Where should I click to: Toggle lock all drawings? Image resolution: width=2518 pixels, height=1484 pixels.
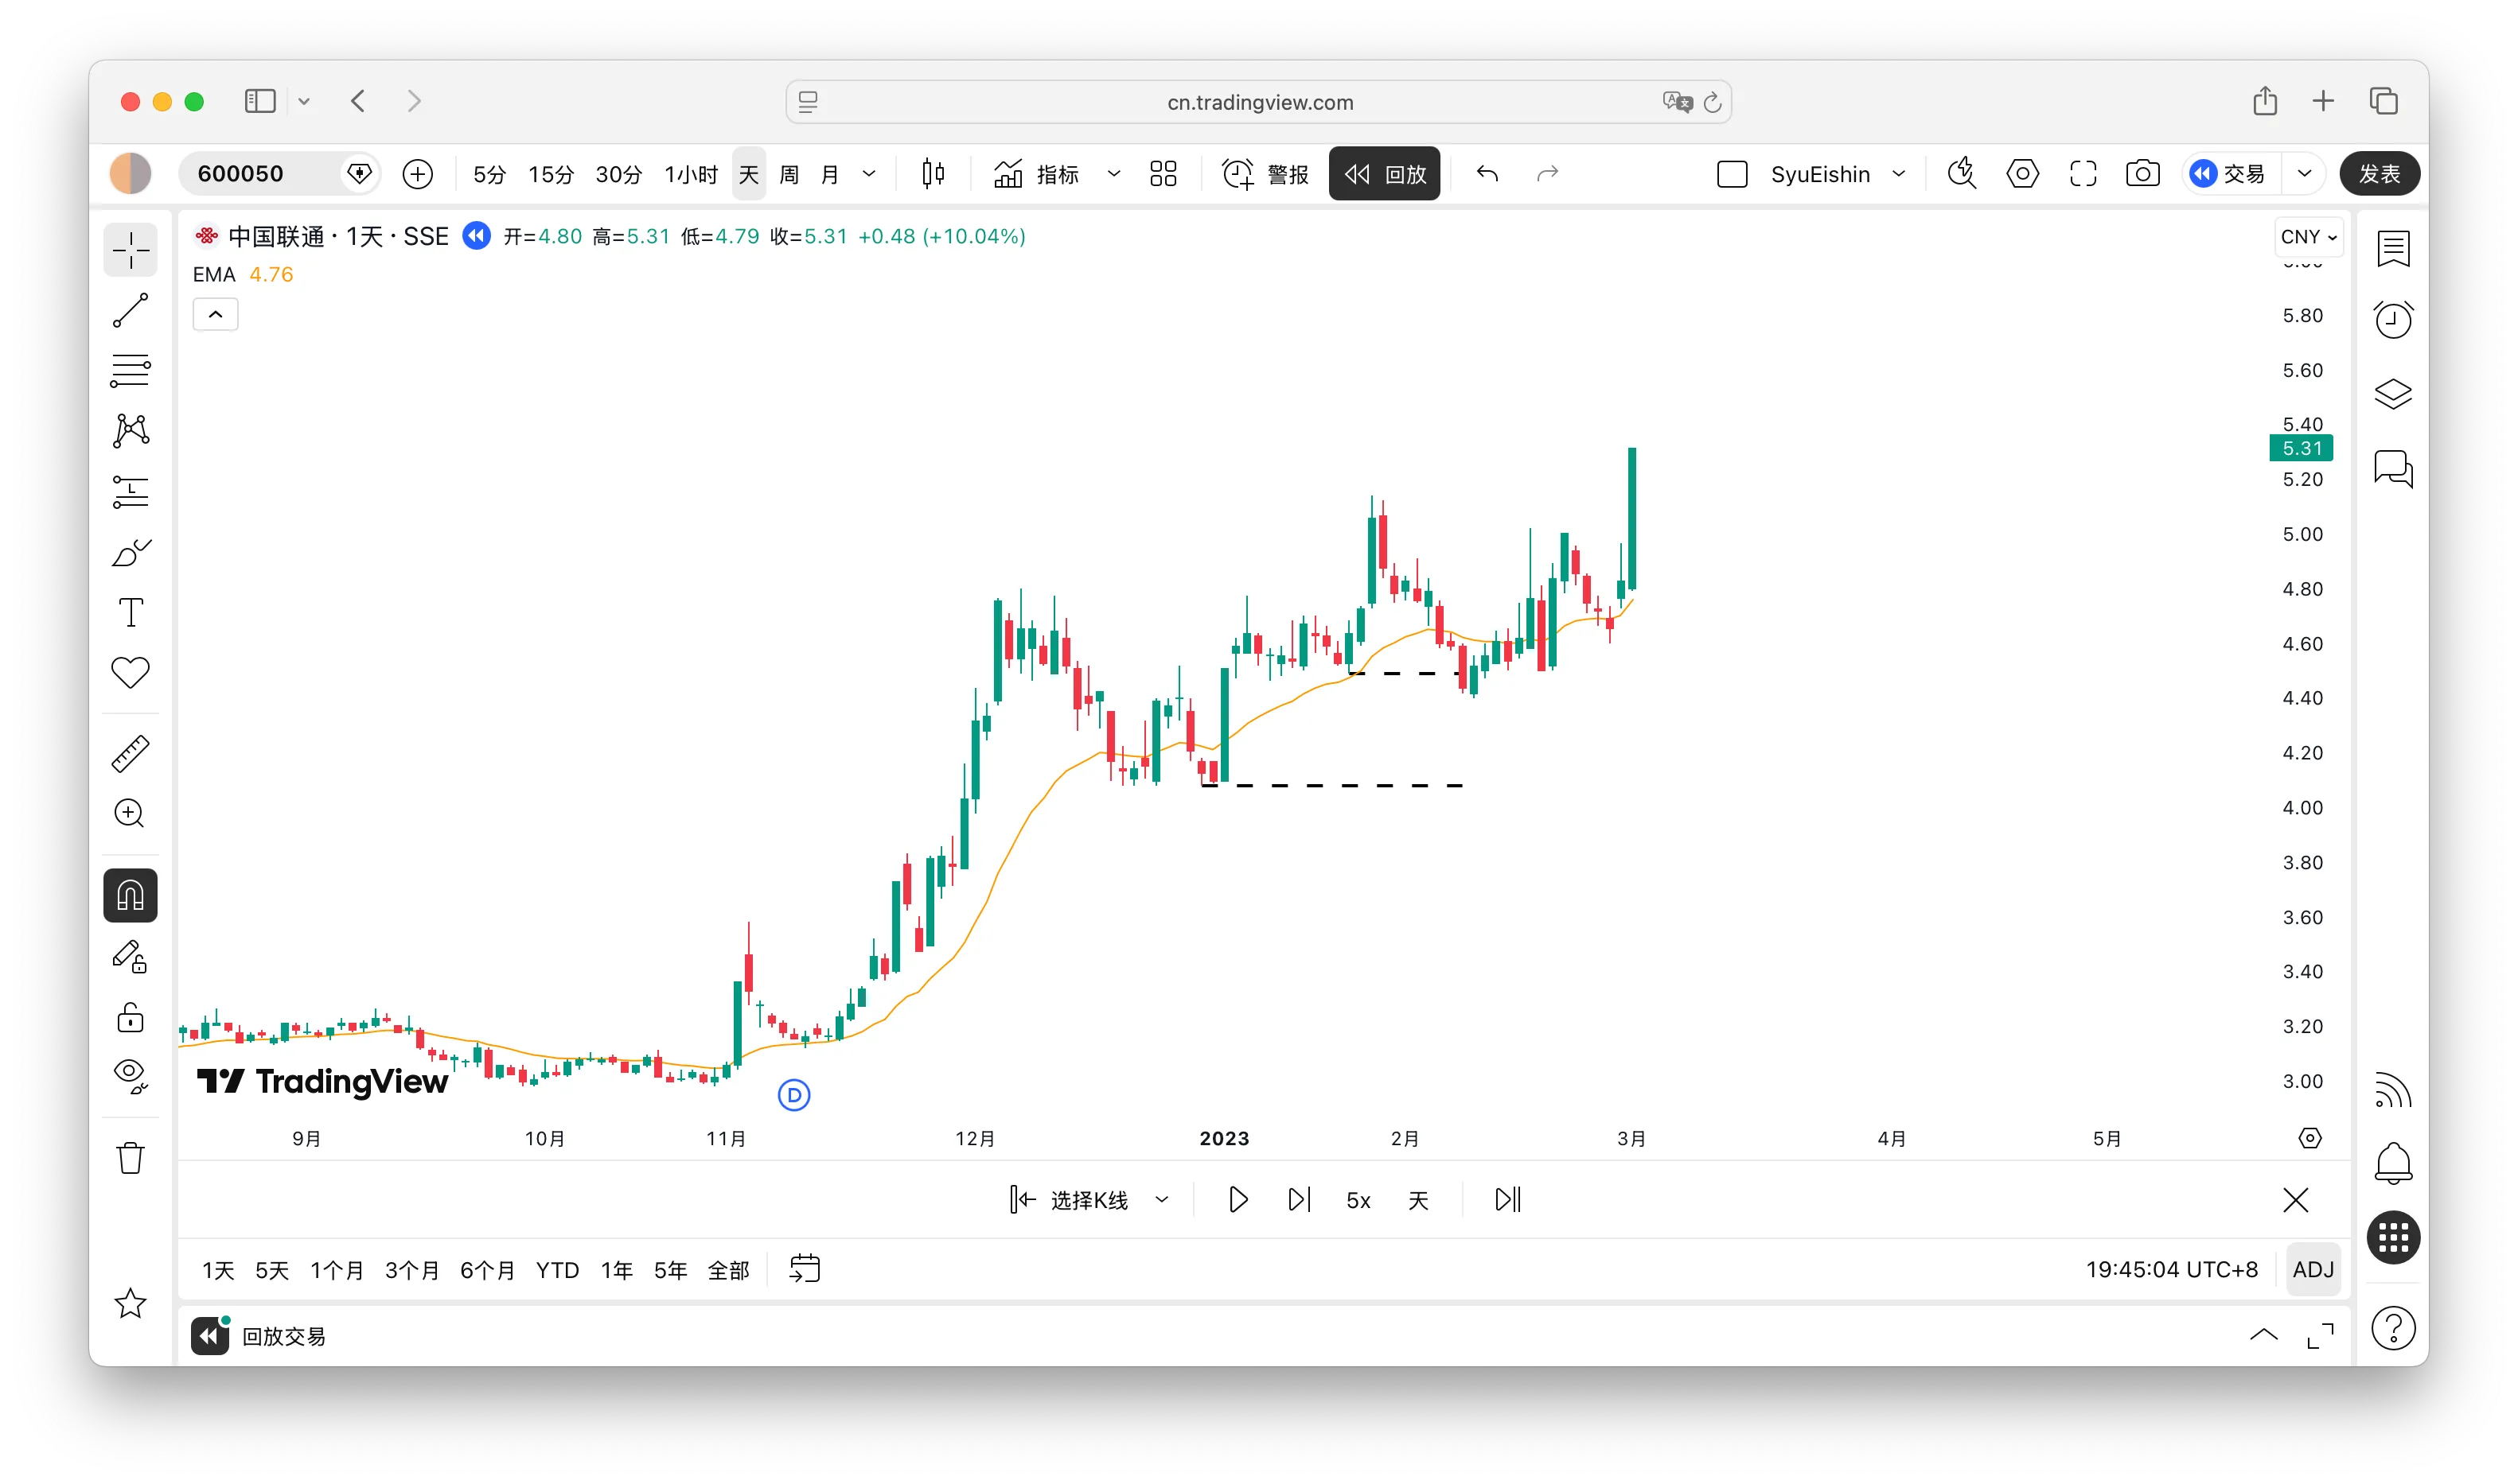tap(130, 1017)
